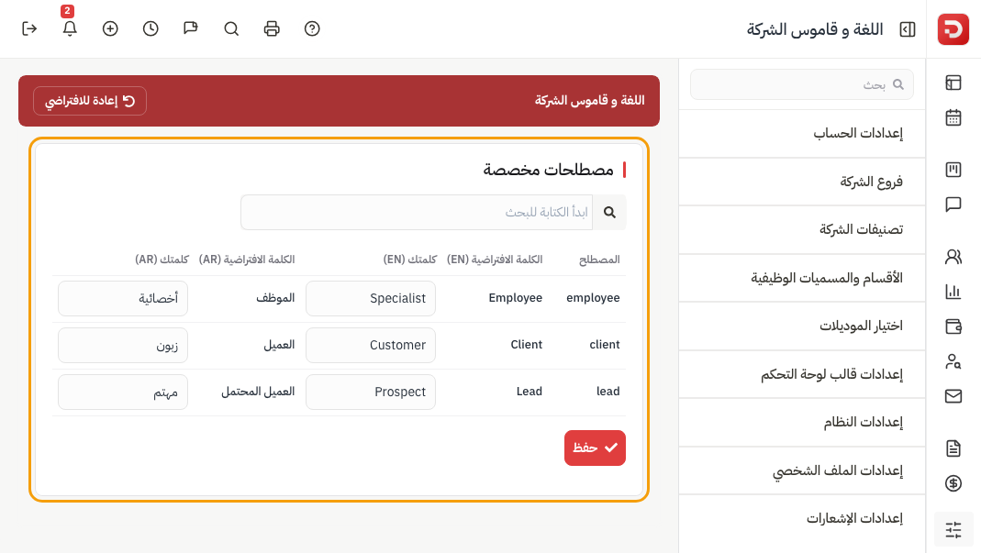
Task: Open إعدادات قالب لوحة التحكم menu item
Action: pyautogui.click(x=801, y=374)
